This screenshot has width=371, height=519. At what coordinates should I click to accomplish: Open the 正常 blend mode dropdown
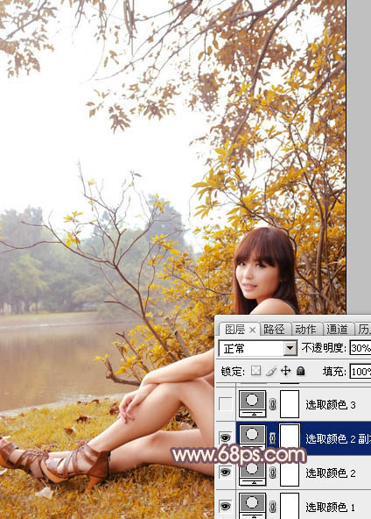click(x=257, y=348)
